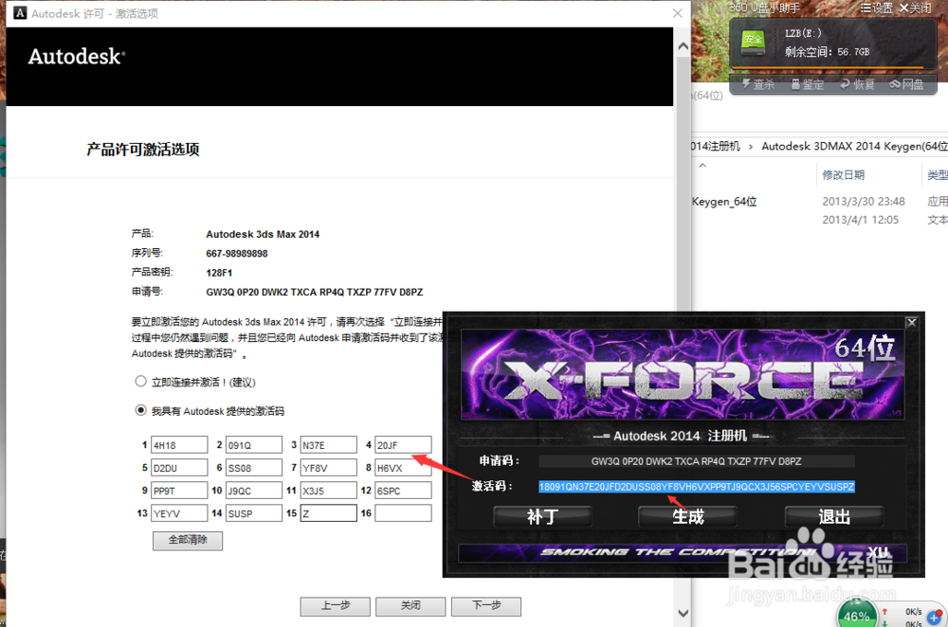Viewport: 948px width, 627px height.
Task: Focus activation field 8 containing H6VX
Action: 403,468
